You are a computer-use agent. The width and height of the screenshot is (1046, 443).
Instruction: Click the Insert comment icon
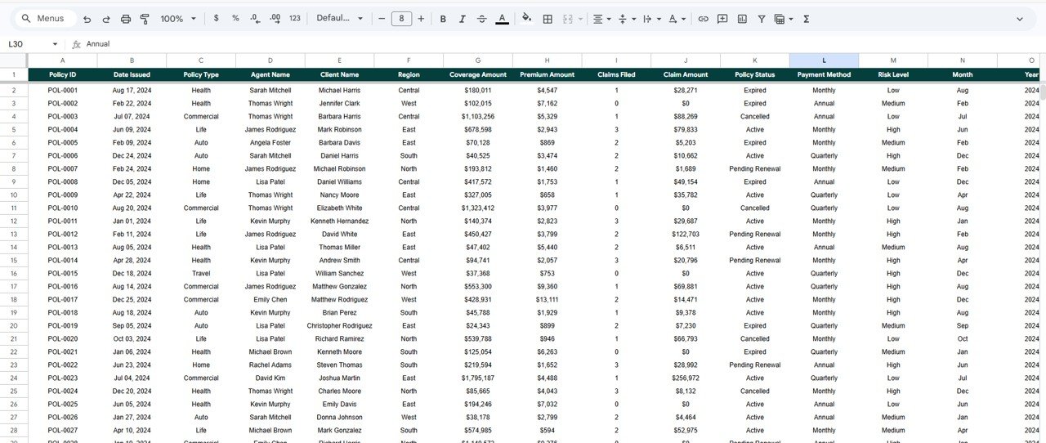[722, 19]
